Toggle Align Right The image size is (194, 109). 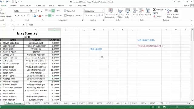coord(53,15)
